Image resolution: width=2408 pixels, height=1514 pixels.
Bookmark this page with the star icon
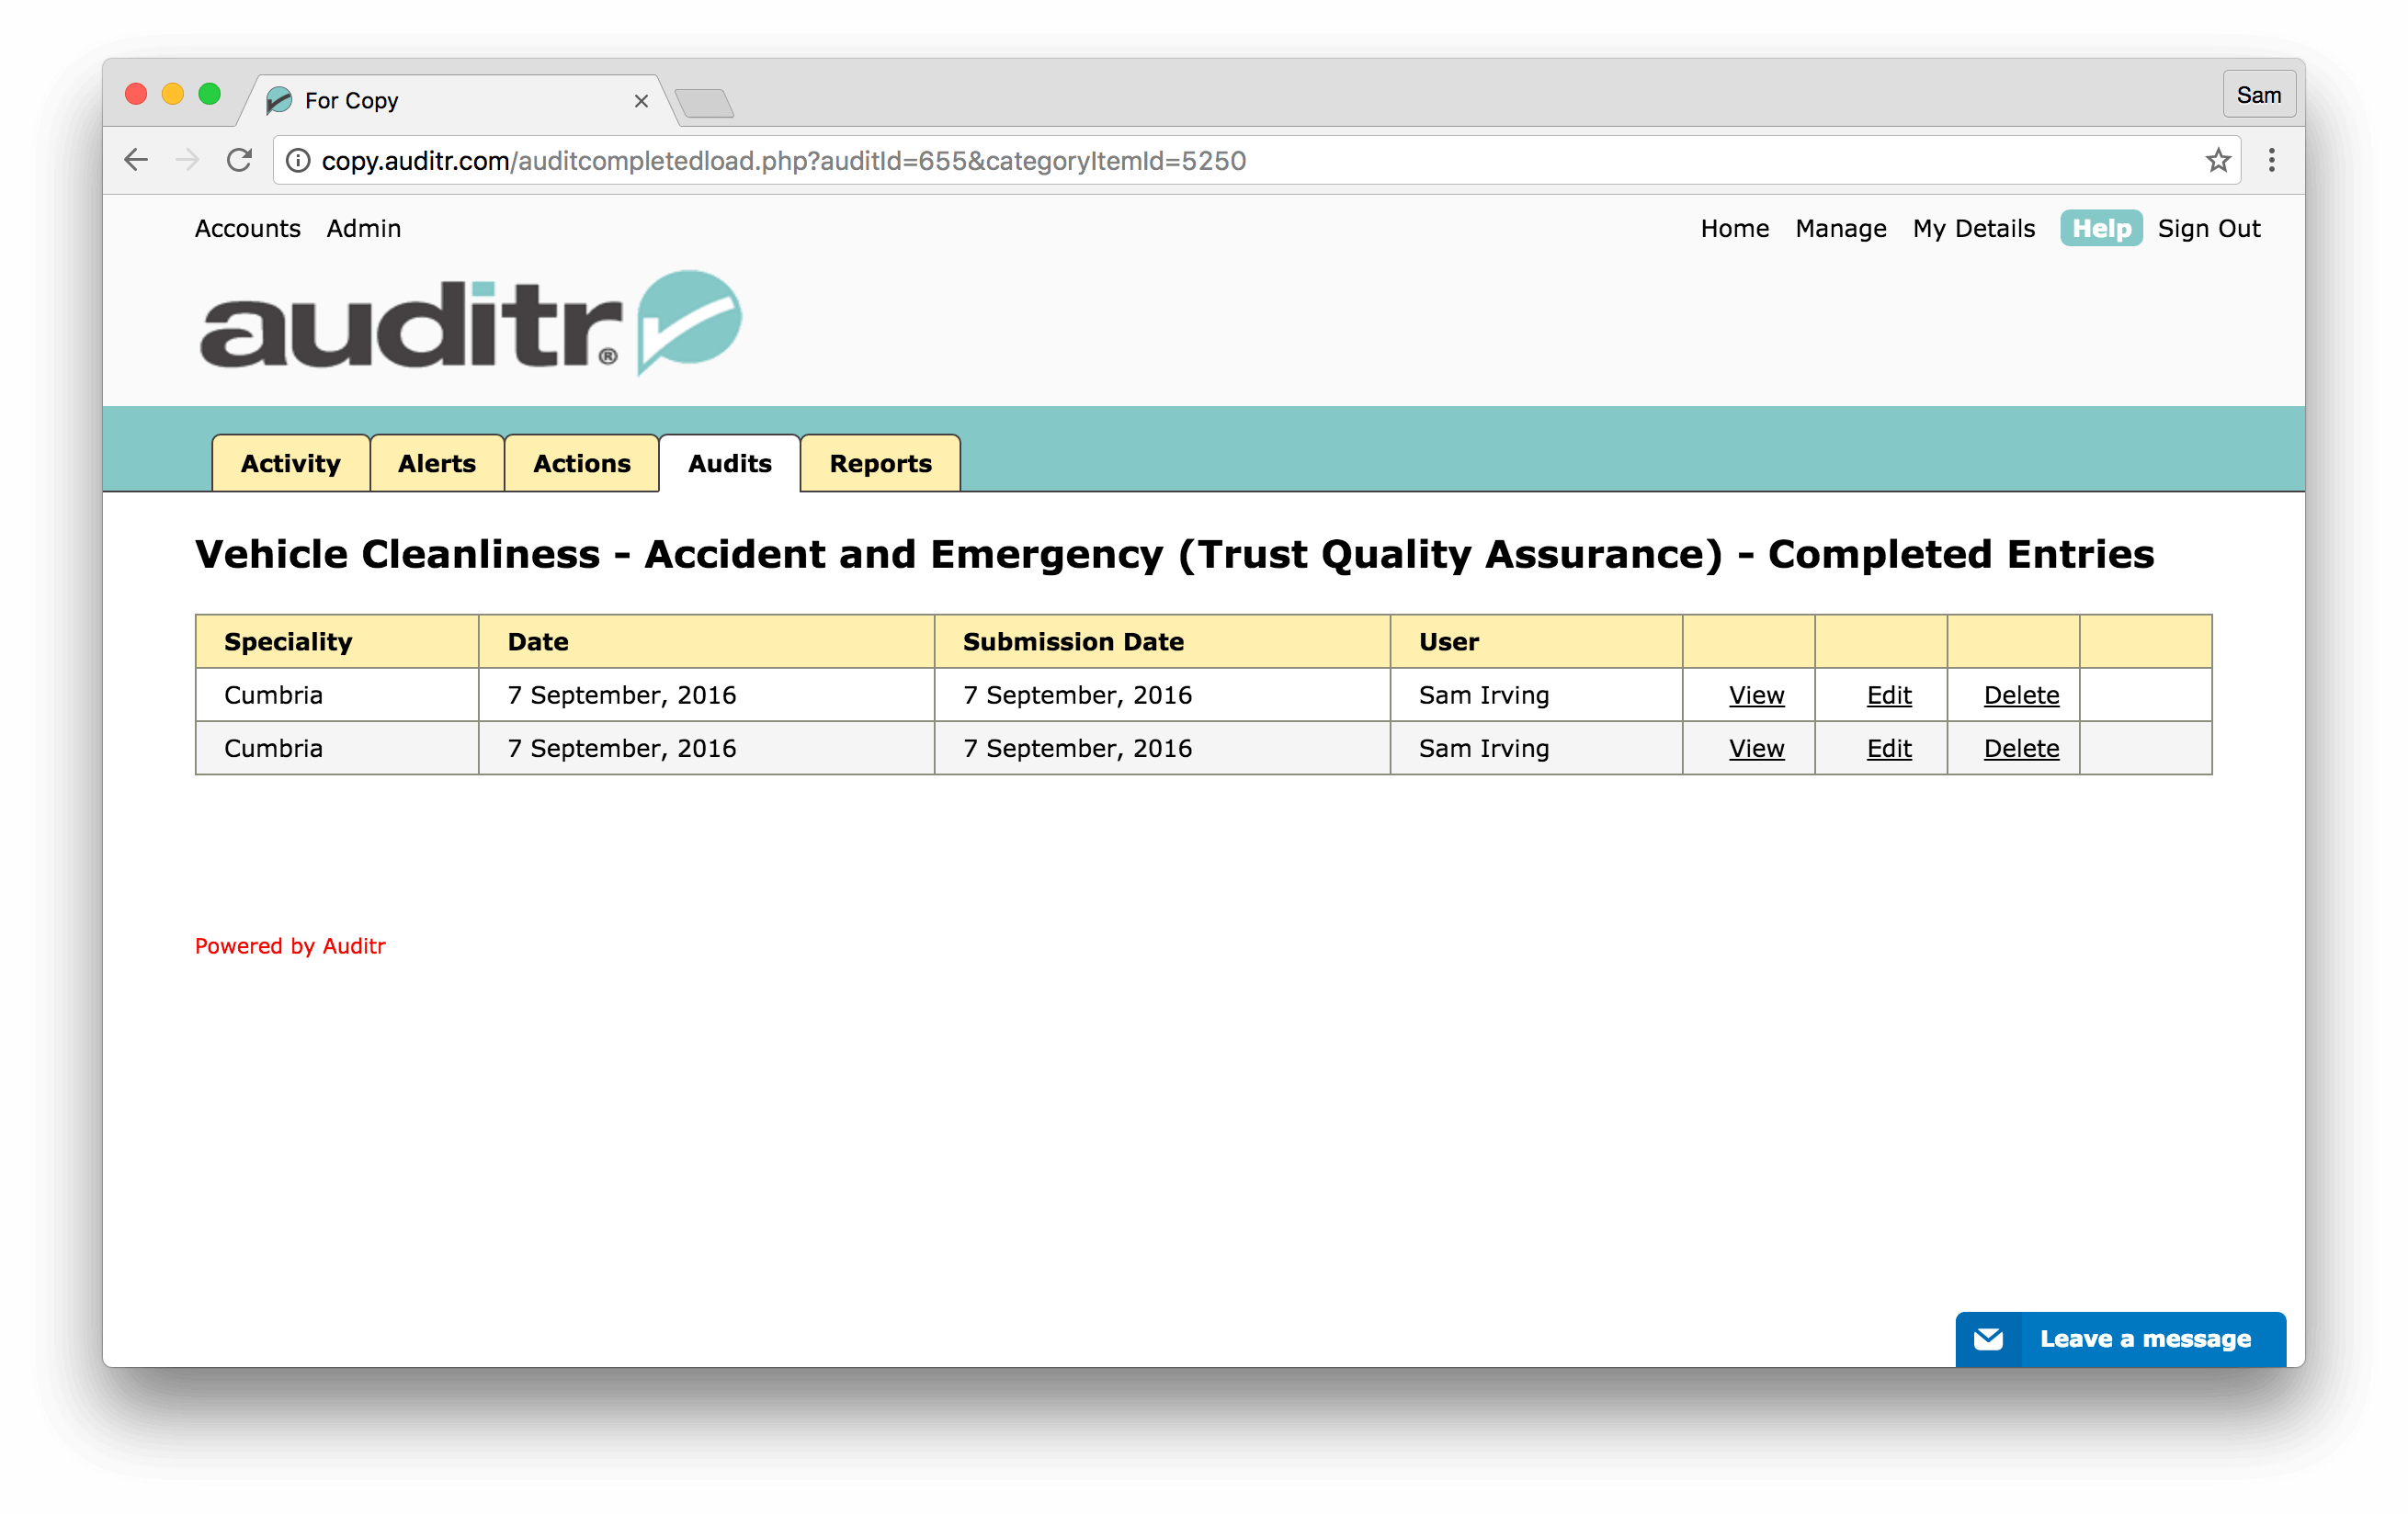(2218, 160)
